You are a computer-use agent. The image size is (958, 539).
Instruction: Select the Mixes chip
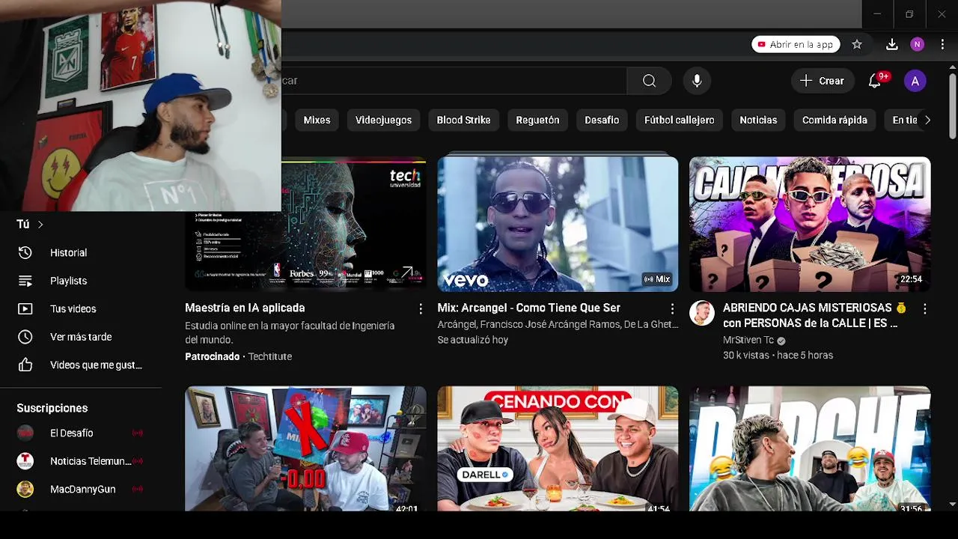tap(317, 120)
